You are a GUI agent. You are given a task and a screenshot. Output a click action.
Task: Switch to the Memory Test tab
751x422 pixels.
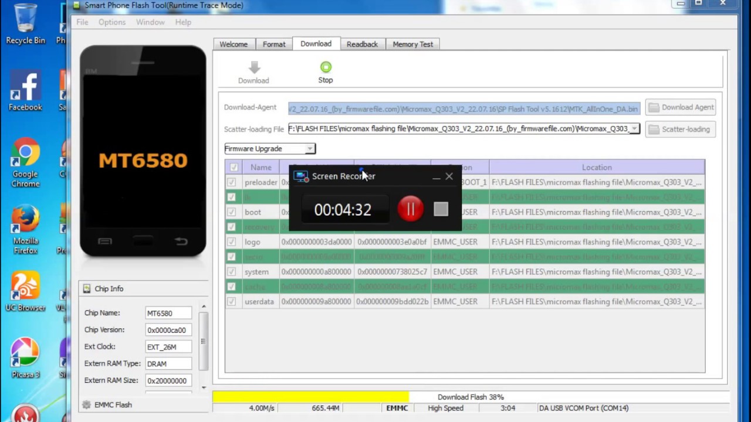click(x=413, y=45)
